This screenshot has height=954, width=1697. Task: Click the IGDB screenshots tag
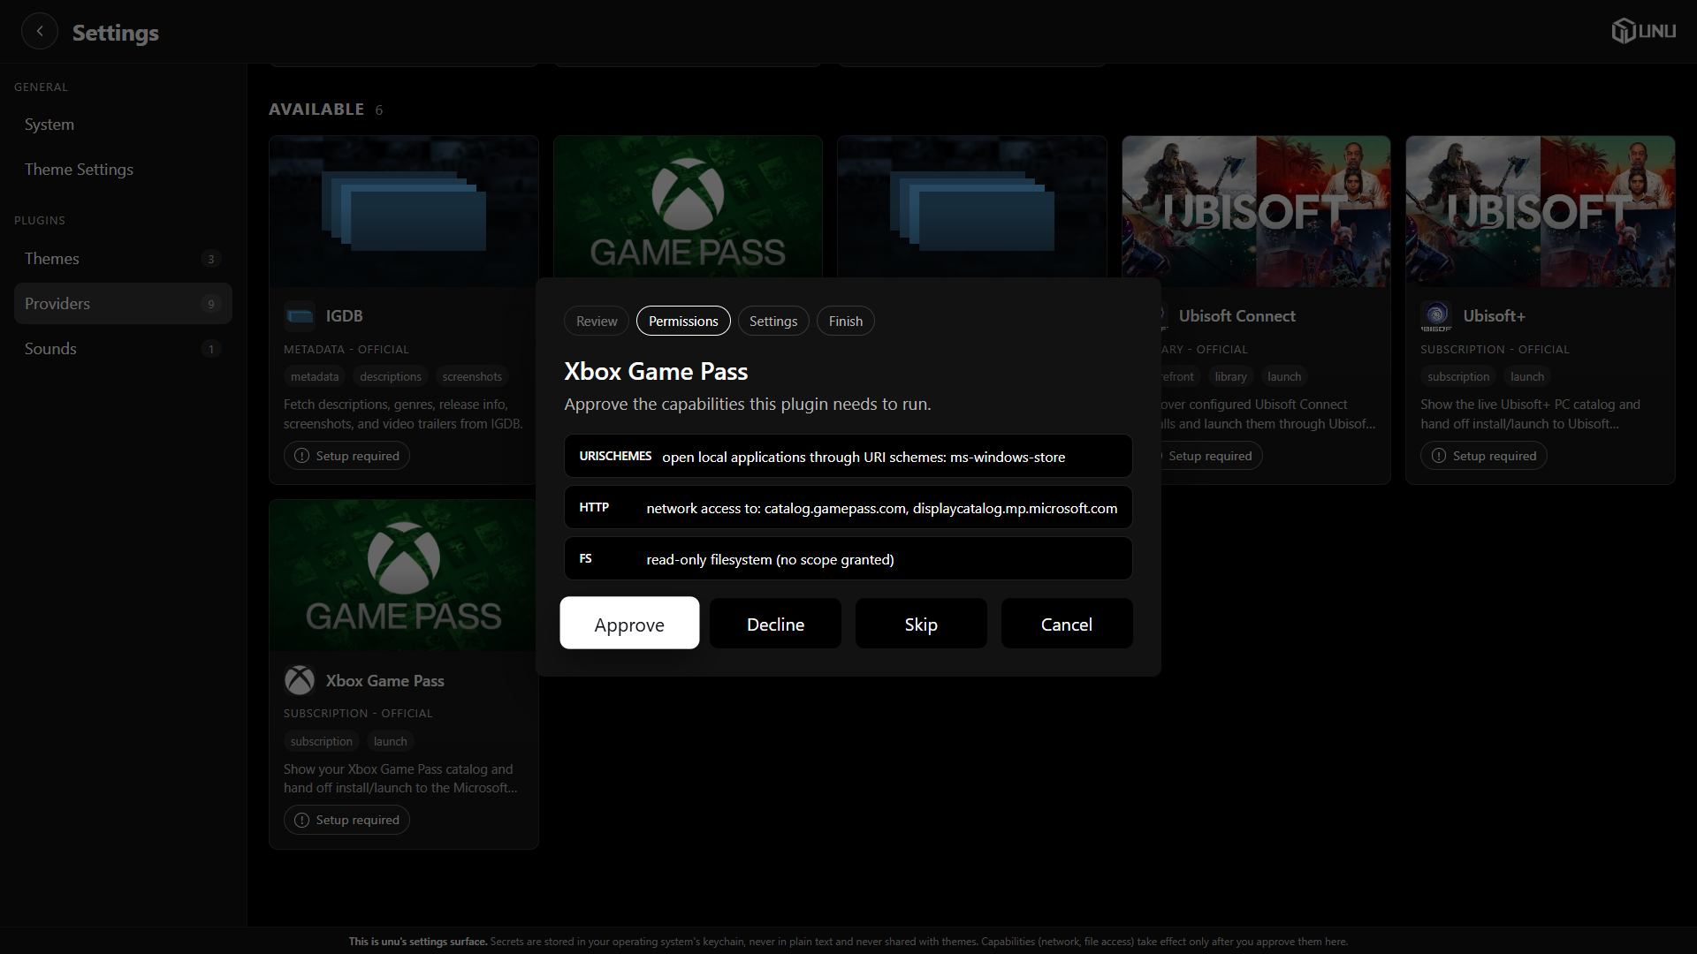(472, 376)
